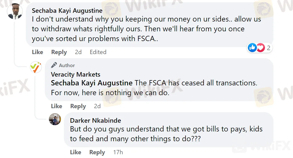Viewport: 293px width, 158px height.
Task: Click the blue thumbs-up reaction icon
Action: (252, 48)
